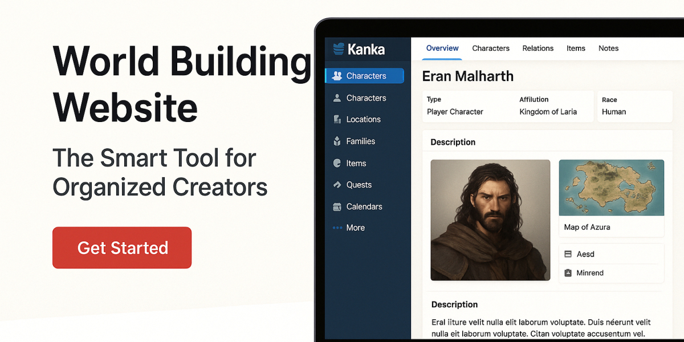
Task: Open the Kingdom of Laria affiliation
Action: tap(548, 112)
